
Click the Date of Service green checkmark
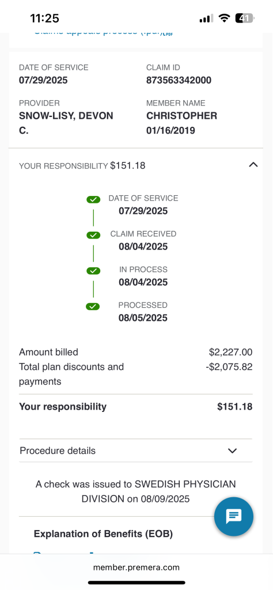tap(93, 199)
